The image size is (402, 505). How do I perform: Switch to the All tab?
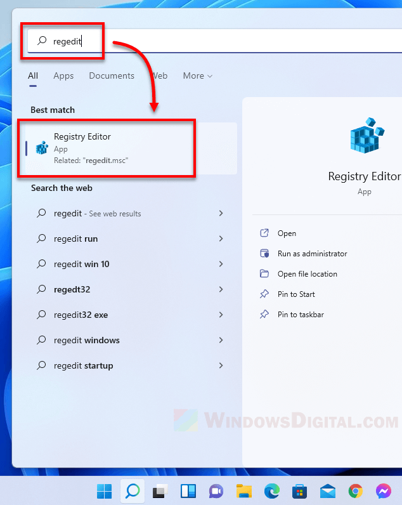click(x=33, y=75)
